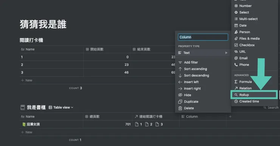Choose Files & media property type

click(x=254, y=38)
